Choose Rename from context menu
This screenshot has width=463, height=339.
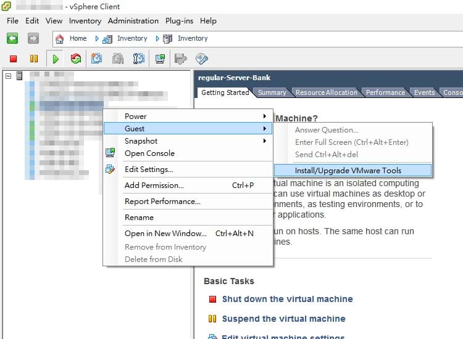tap(188, 218)
